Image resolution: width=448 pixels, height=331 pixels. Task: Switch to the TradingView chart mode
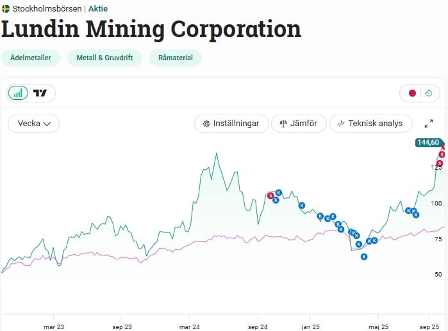click(x=40, y=93)
